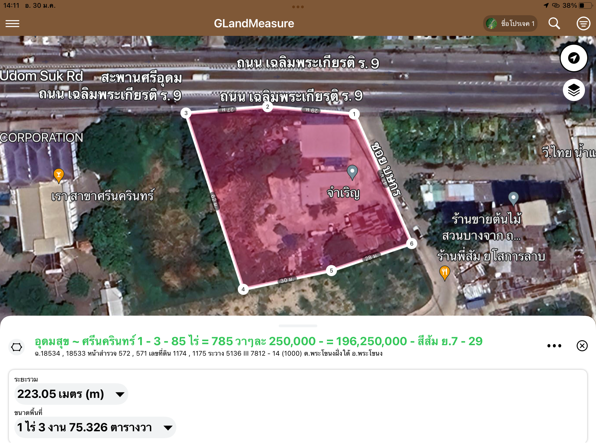Tap the search magnifier icon

coord(554,24)
